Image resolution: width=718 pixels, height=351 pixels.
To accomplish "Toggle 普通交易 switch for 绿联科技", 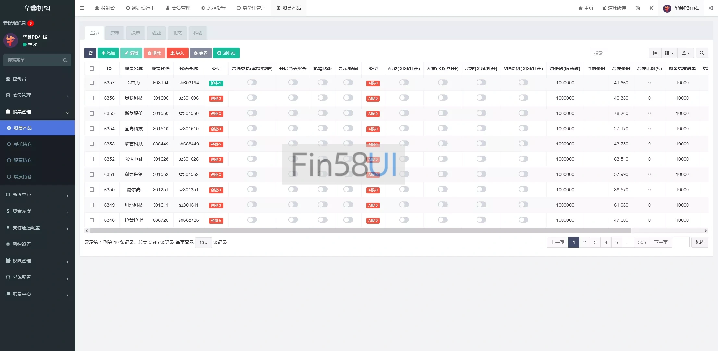I will (x=252, y=98).
